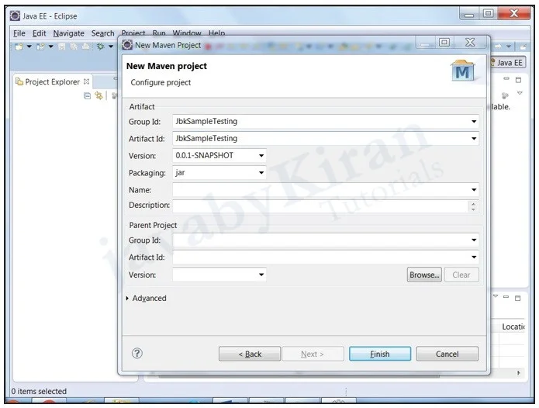The width and height of the screenshot is (539, 408).
Task: Click the grey toolbar icon in upper right panel
Action: pyautogui.click(x=505, y=95)
